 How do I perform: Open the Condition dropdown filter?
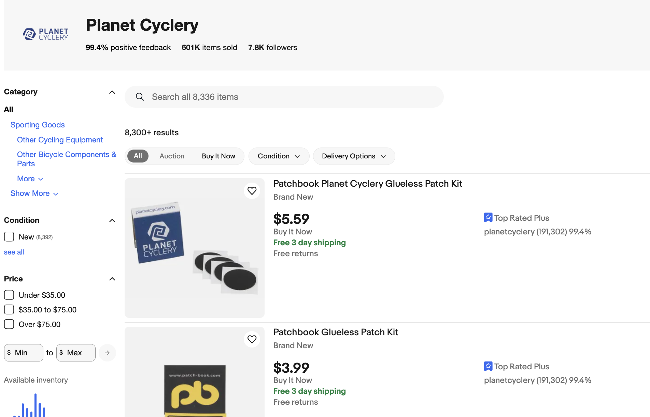pyautogui.click(x=279, y=156)
